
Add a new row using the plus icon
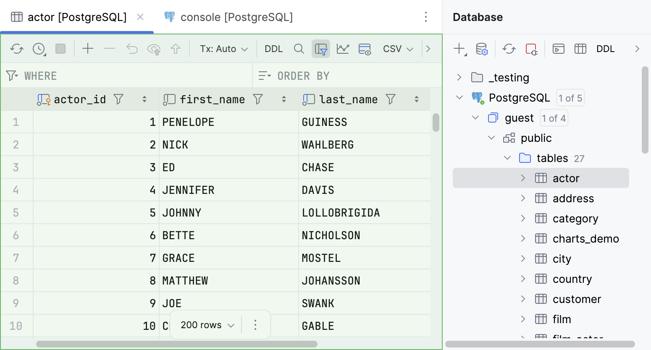[88, 49]
